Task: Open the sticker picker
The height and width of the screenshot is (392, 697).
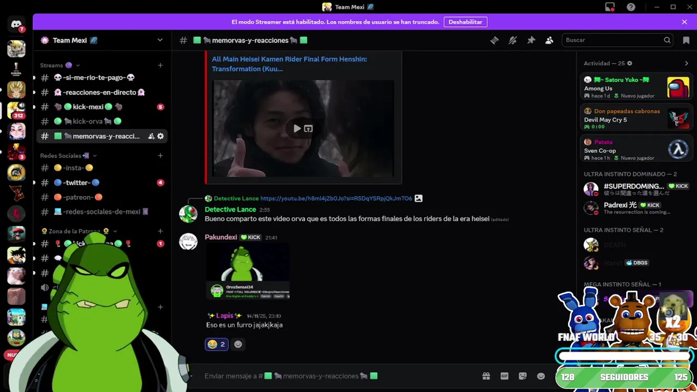Action: tap(523, 376)
